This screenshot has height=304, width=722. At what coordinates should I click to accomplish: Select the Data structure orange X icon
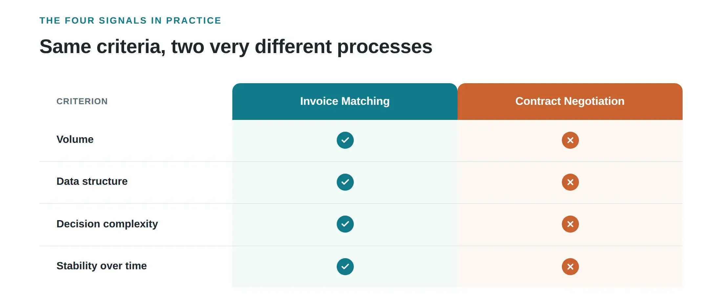(570, 182)
